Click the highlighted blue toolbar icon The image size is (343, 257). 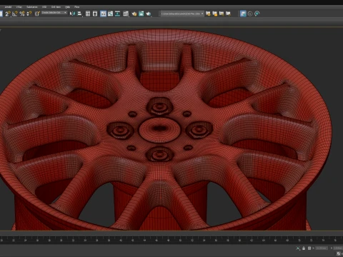243,14
